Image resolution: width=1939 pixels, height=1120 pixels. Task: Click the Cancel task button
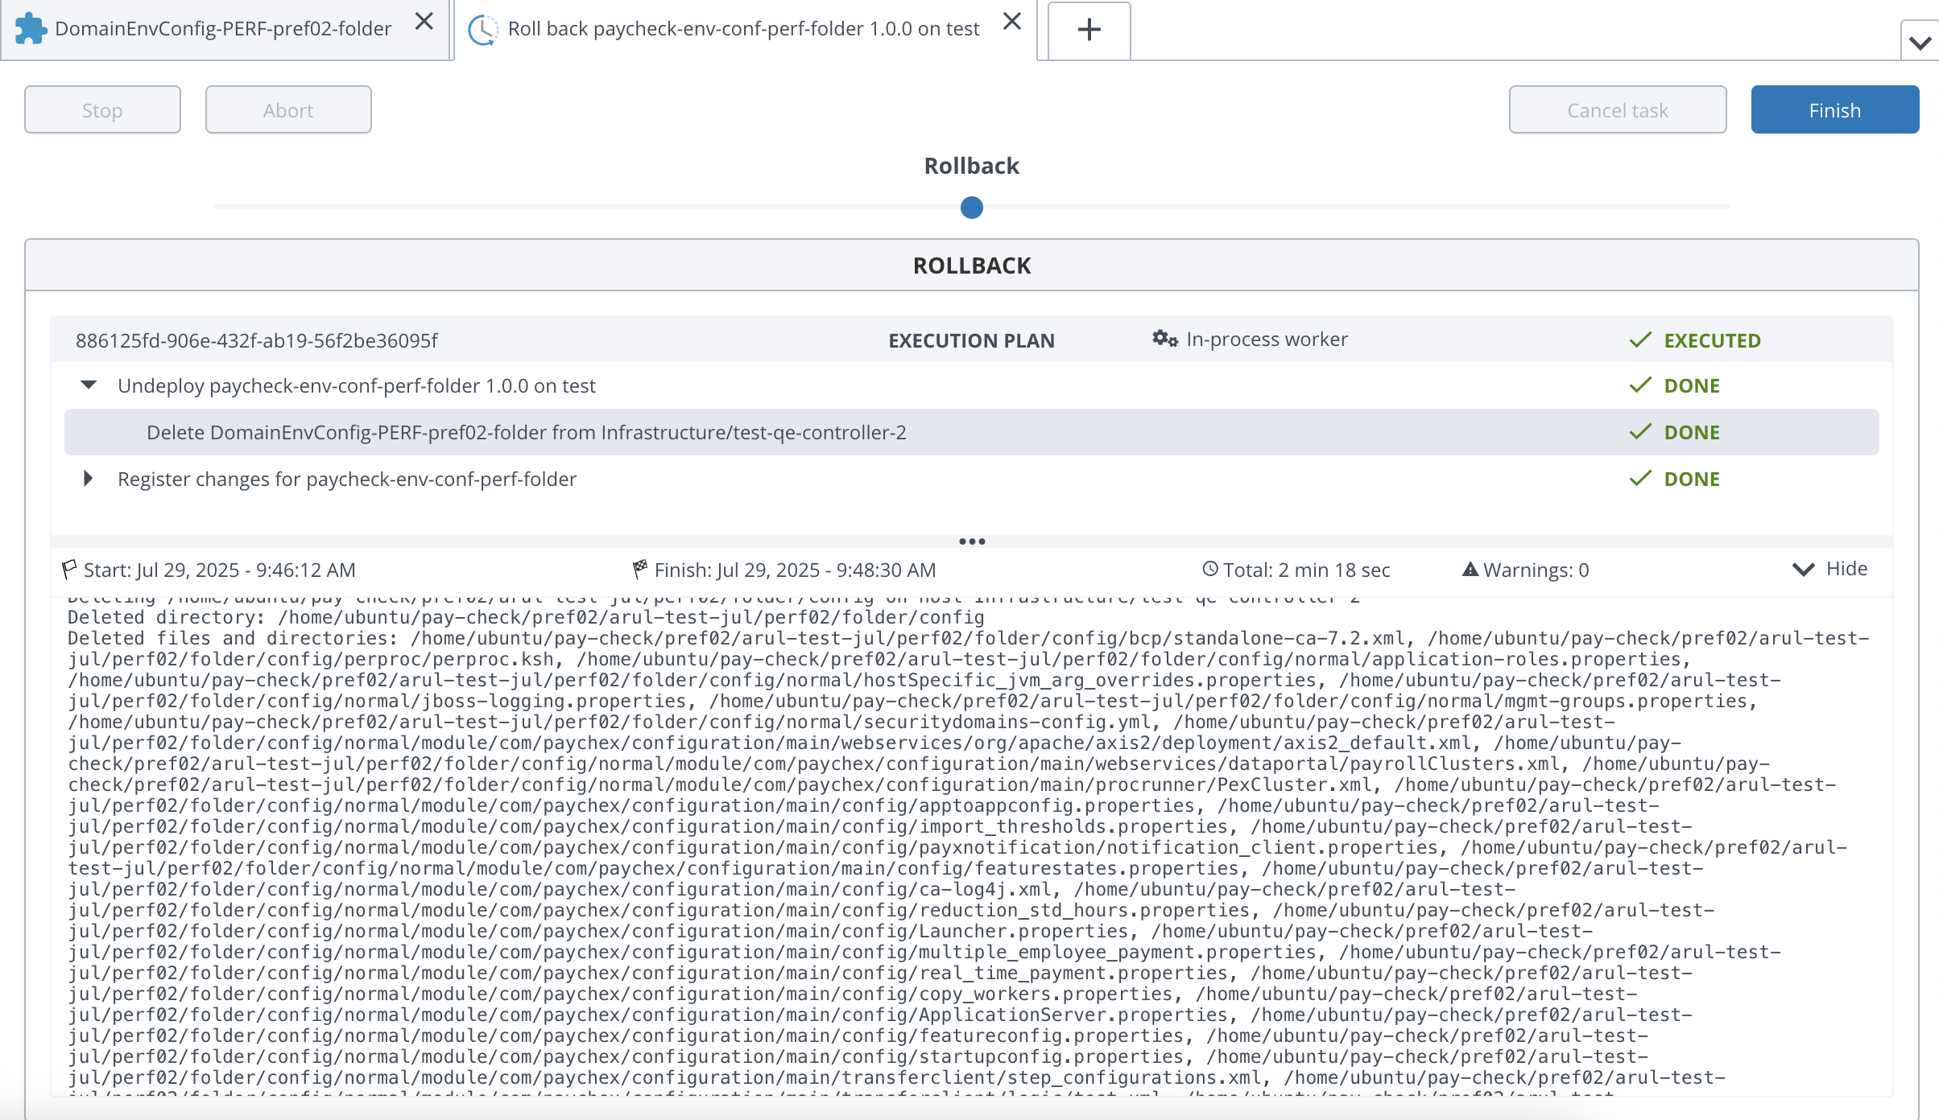point(1617,110)
